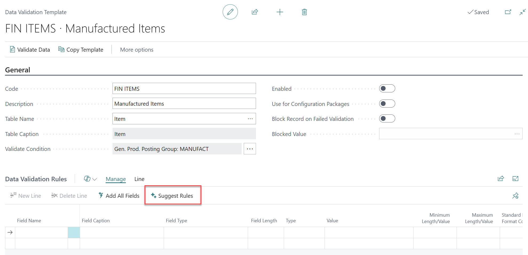
Task: Open the page in a new window
Action: 508,12
